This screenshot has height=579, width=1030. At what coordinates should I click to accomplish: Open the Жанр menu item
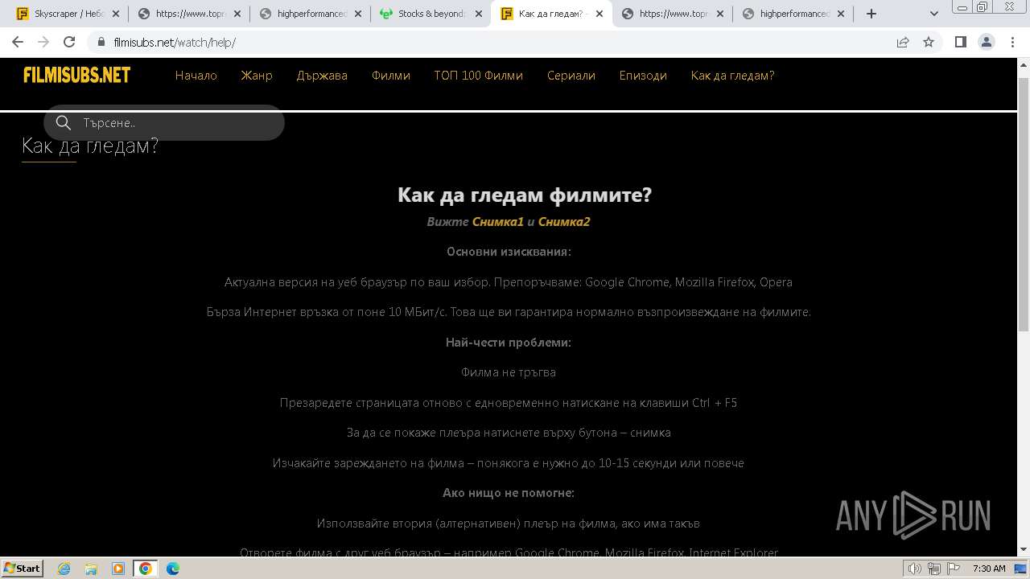pos(257,76)
